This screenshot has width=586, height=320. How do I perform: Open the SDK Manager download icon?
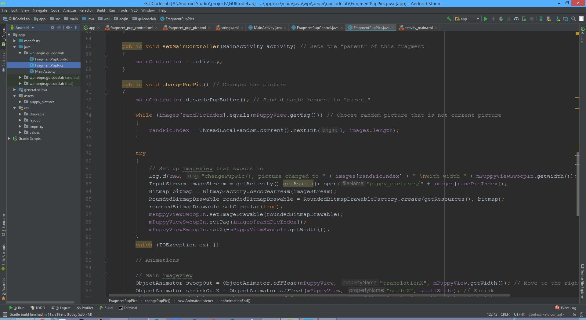click(x=558, y=19)
